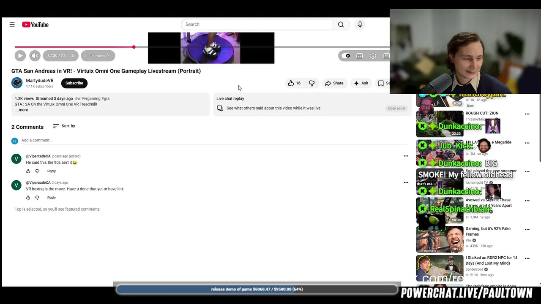
Task: Dislike the video with the thumbs down
Action: point(312,83)
